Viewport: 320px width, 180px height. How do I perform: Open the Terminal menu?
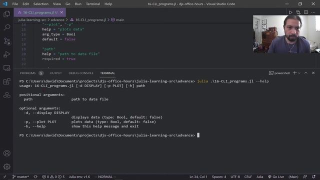tap(93, 4)
